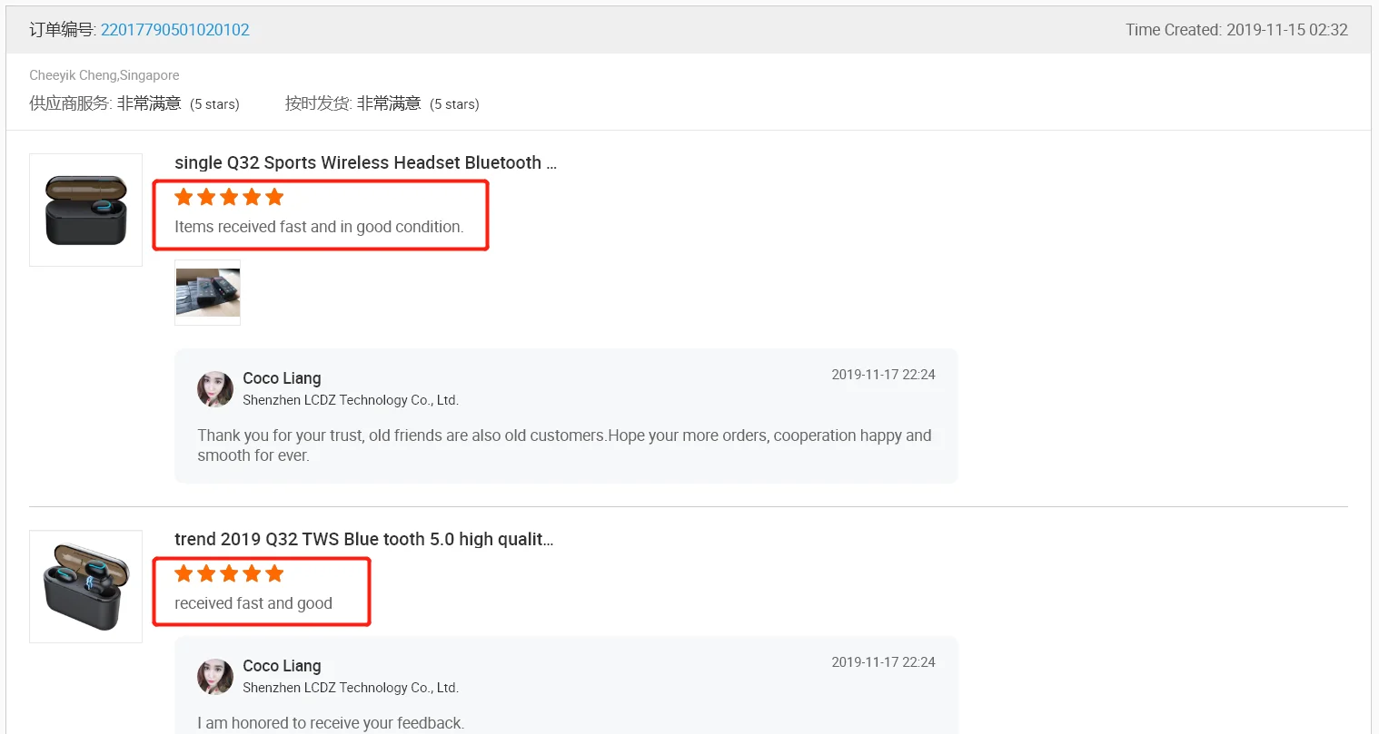Select review text "received fast and good"

click(253, 603)
